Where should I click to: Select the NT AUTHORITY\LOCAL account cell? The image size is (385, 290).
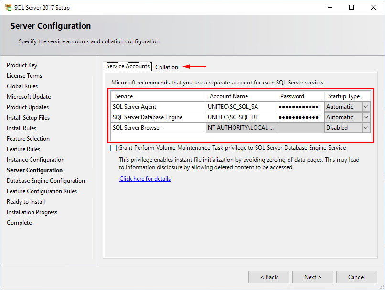click(241, 128)
